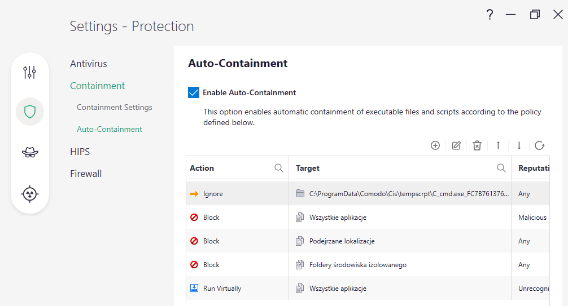Image resolution: width=568 pixels, height=306 pixels.
Task: Search the Action column
Action: point(278,168)
